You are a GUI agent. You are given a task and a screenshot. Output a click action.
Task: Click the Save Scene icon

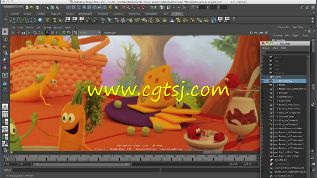[x=37, y=7]
